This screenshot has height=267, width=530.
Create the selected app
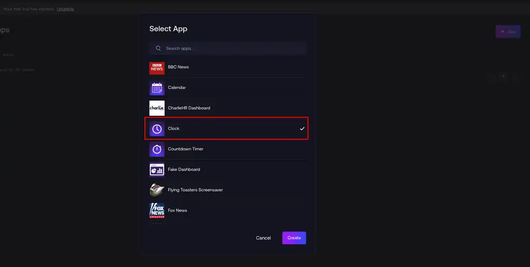pyautogui.click(x=294, y=238)
